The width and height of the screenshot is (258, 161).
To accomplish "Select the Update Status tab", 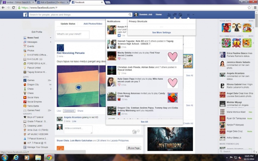I will 68,24.
